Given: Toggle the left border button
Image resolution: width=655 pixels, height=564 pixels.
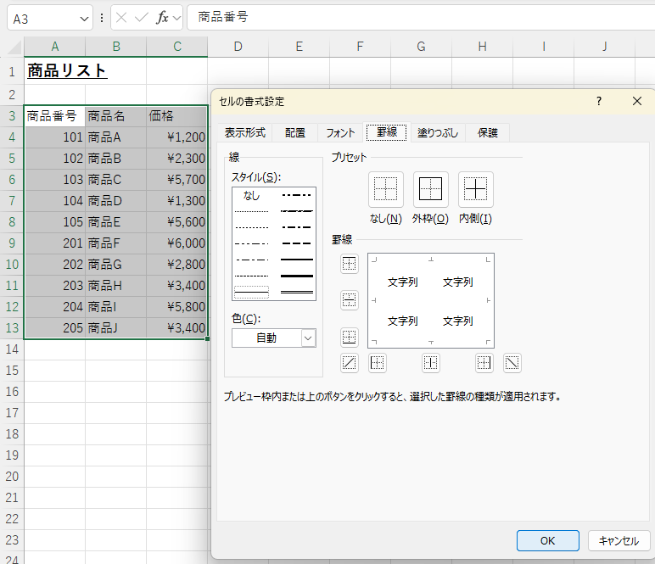Looking at the screenshot, I should pos(378,363).
